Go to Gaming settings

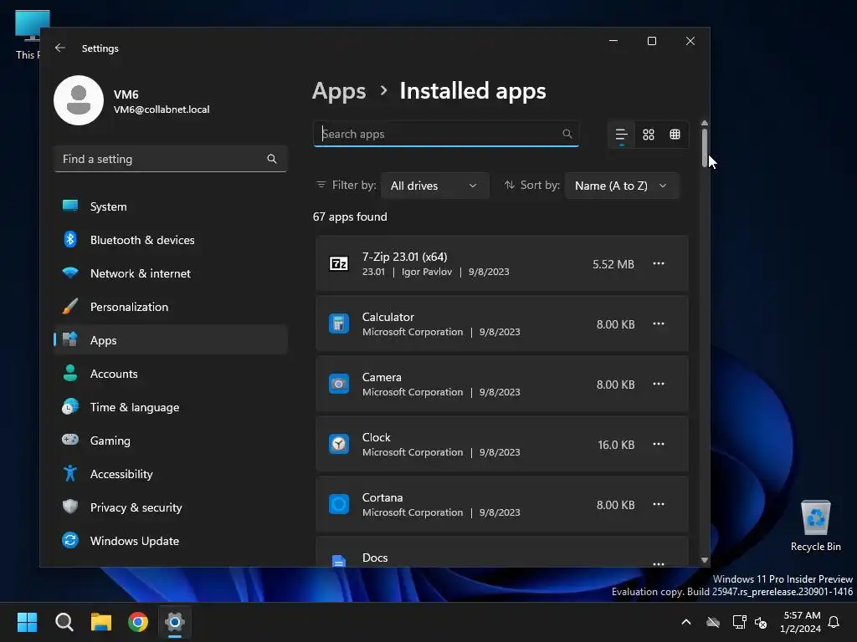(171, 440)
